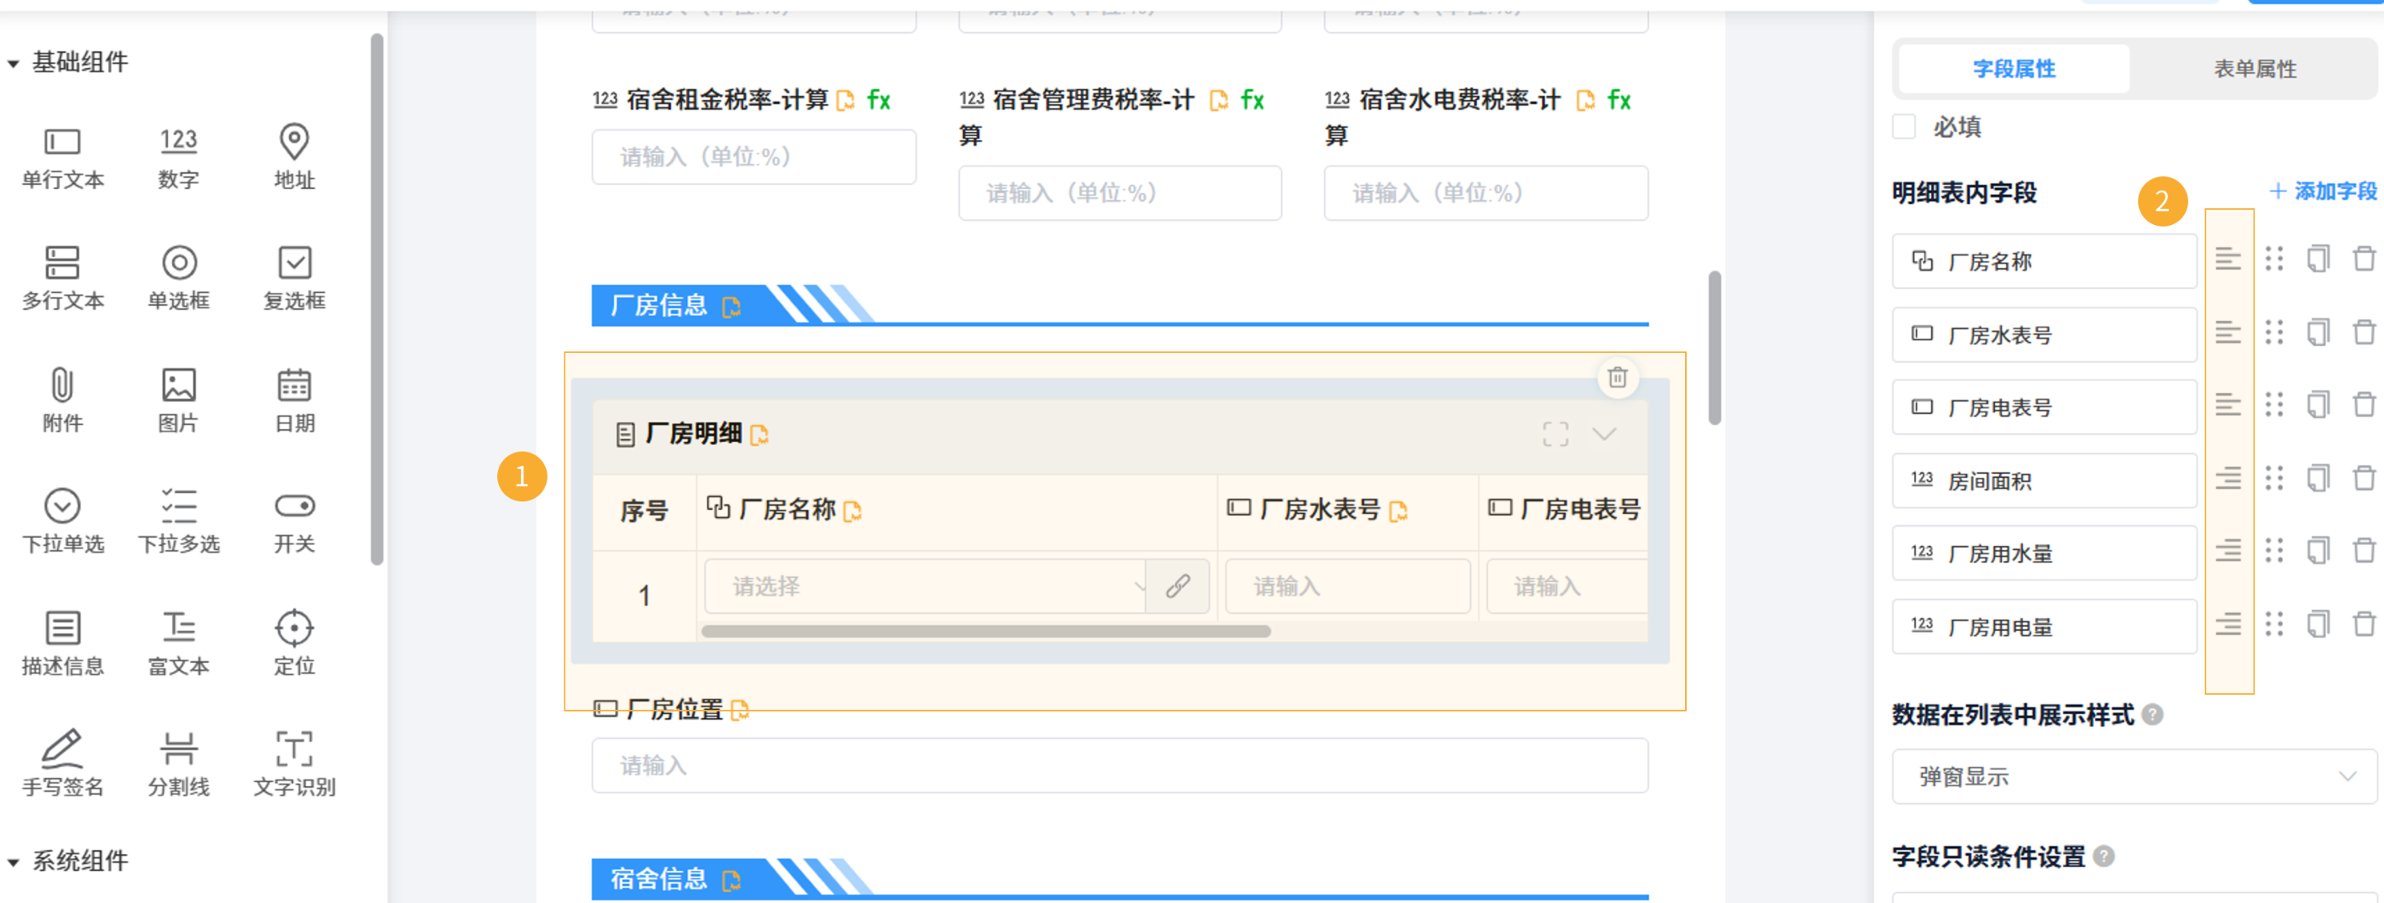Open fullscreen view of 厂房明细 table
This screenshot has height=903, width=2384.
(1555, 434)
